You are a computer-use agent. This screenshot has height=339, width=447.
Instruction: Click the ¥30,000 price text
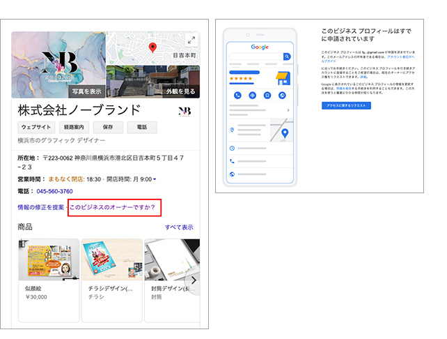coord(36,297)
